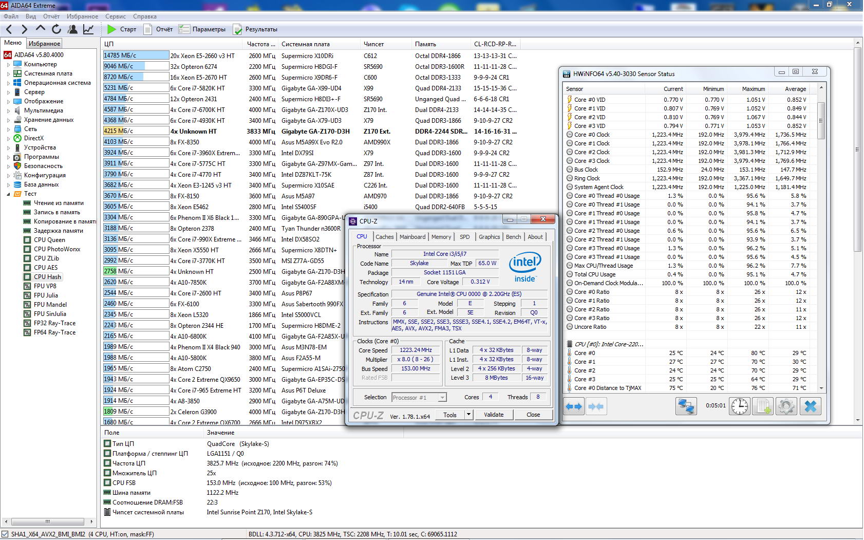Select Total CPU Usage row in HWiNFO
864x540 pixels.
[x=689, y=274]
